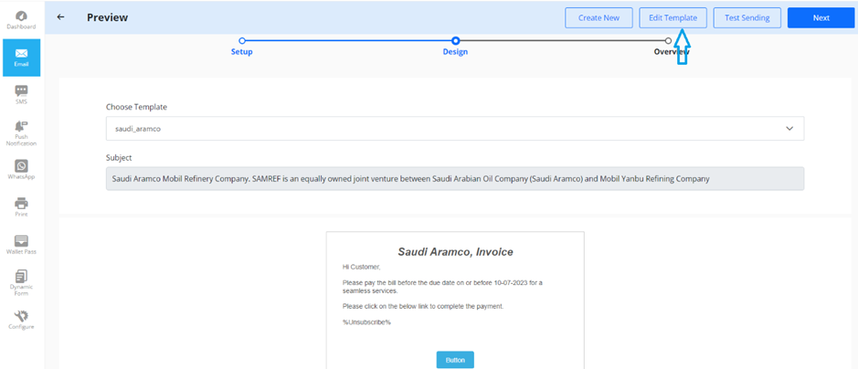The width and height of the screenshot is (858, 369).
Task: Select the Design step marker
Action: (455, 40)
